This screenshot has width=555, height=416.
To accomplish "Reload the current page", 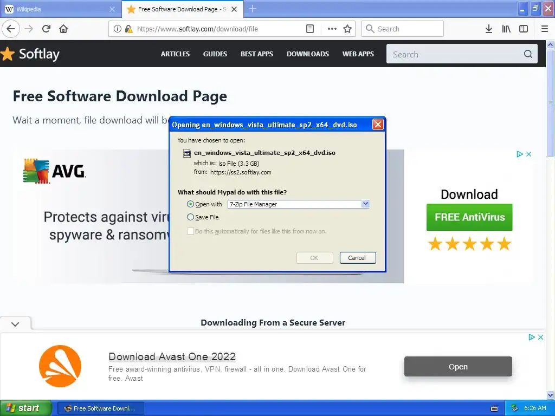I will [x=46, y=29].
